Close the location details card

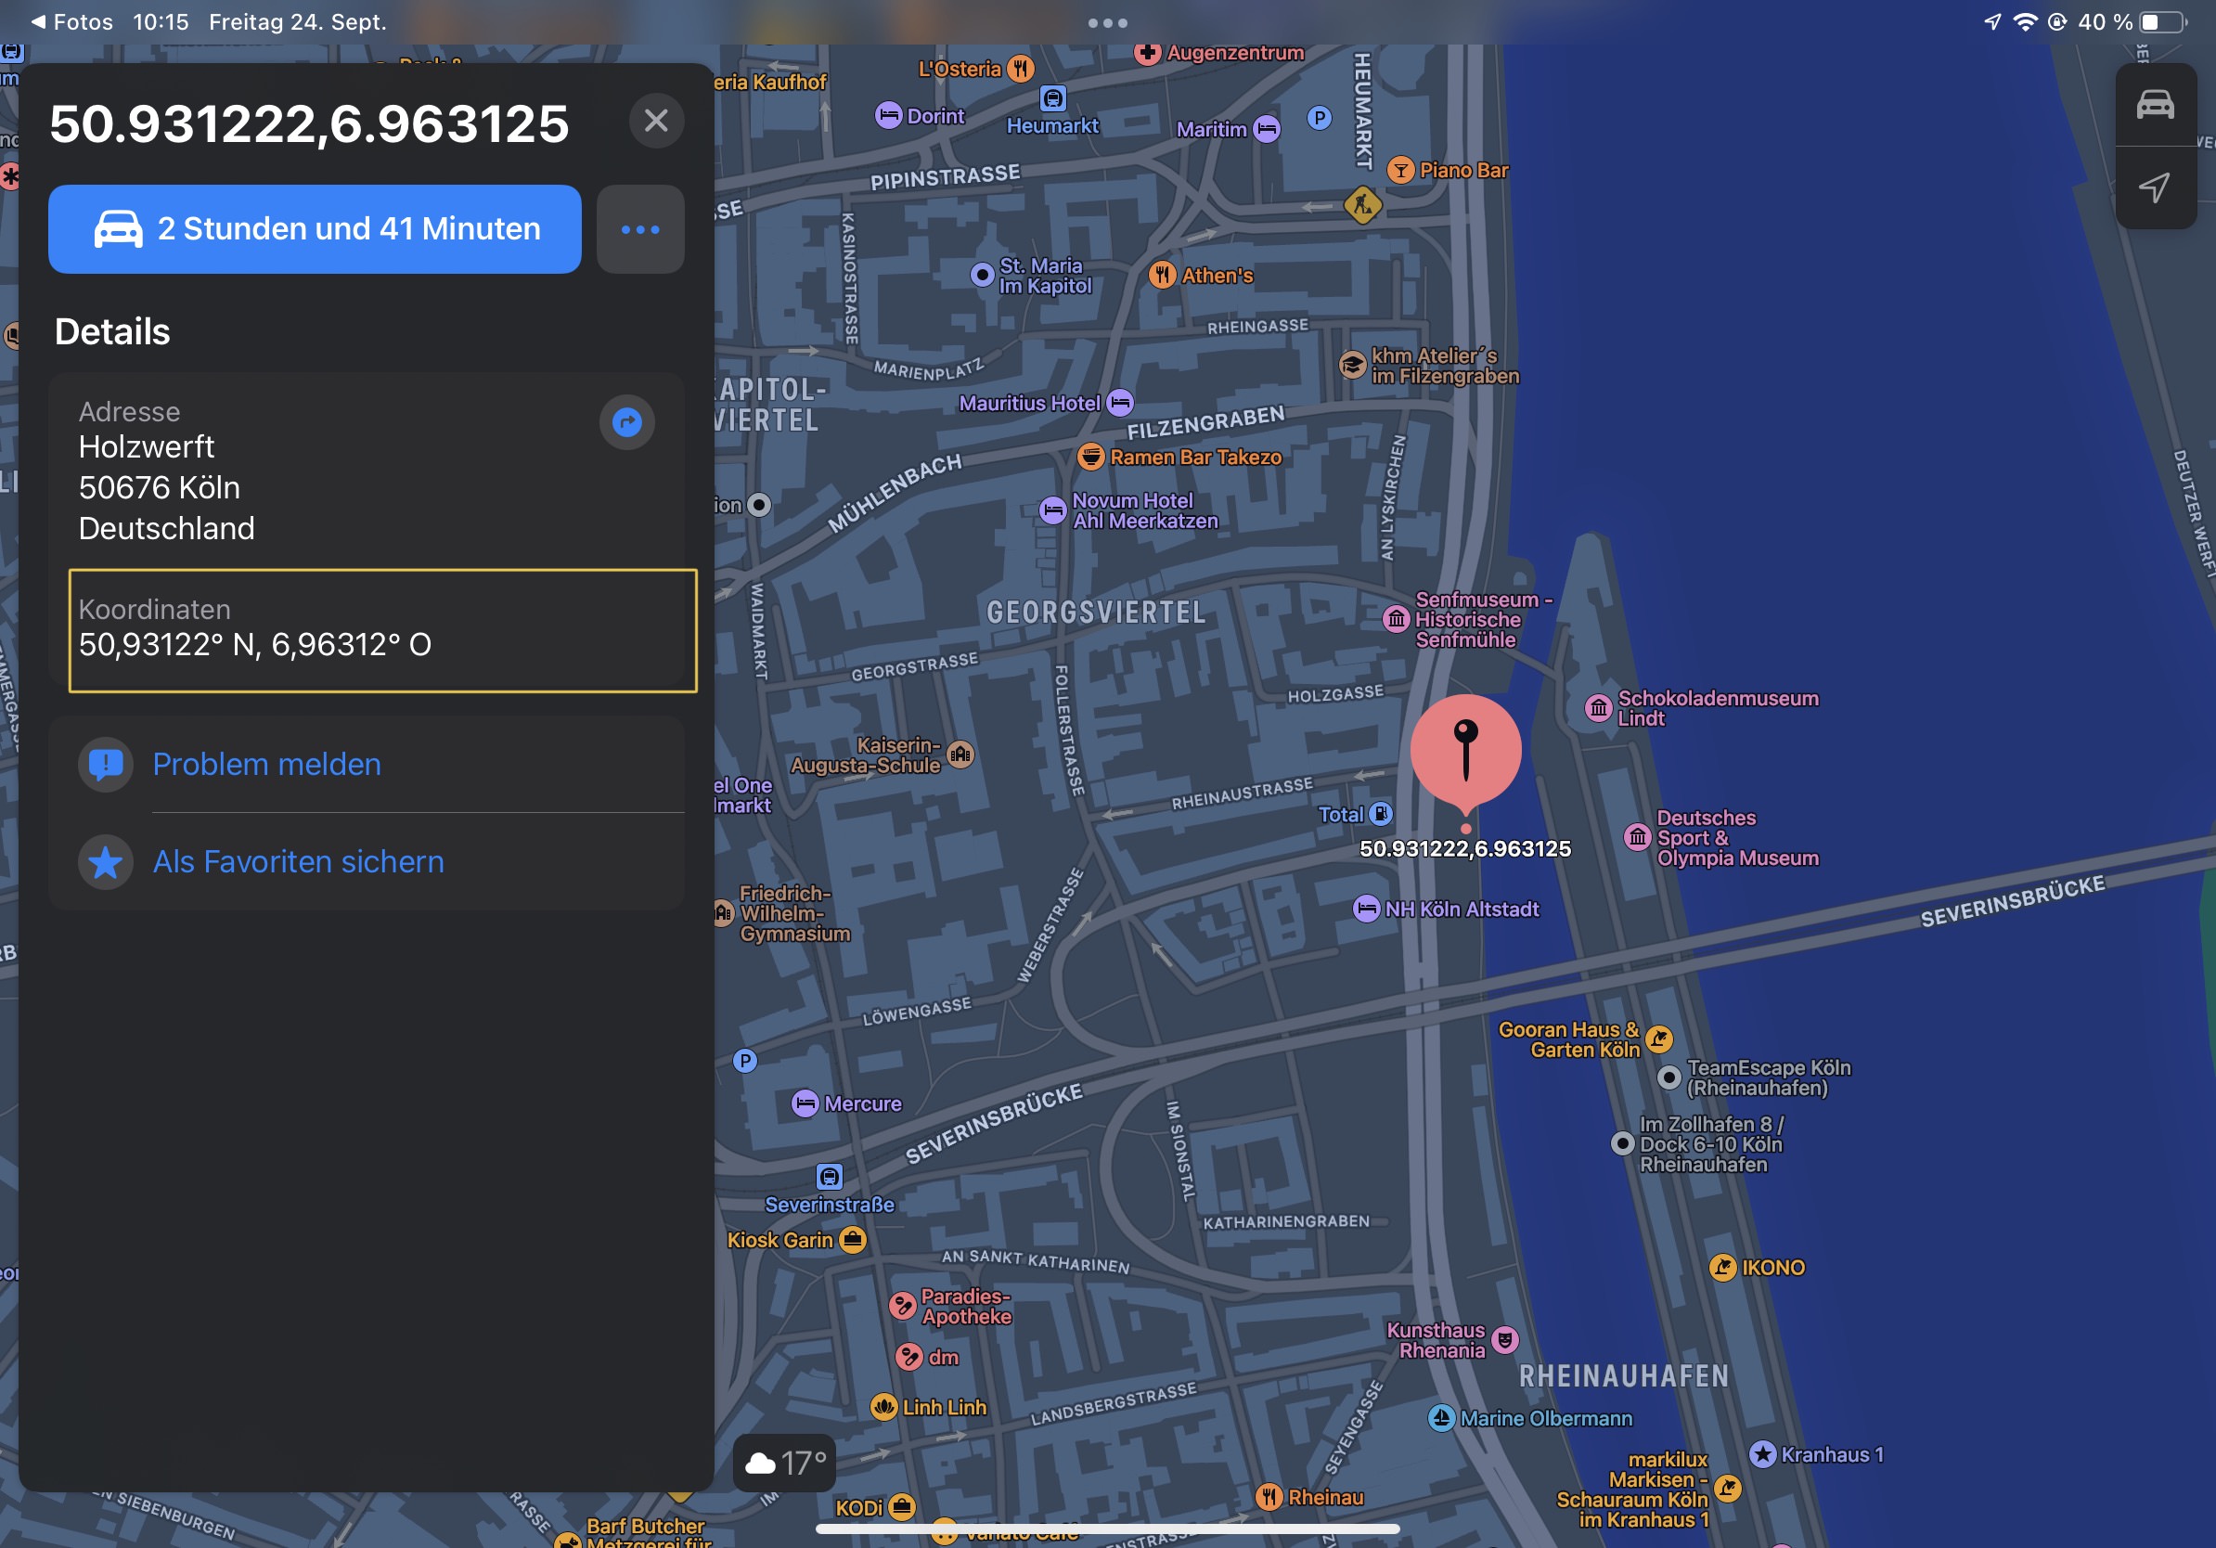tap(656, 121)
